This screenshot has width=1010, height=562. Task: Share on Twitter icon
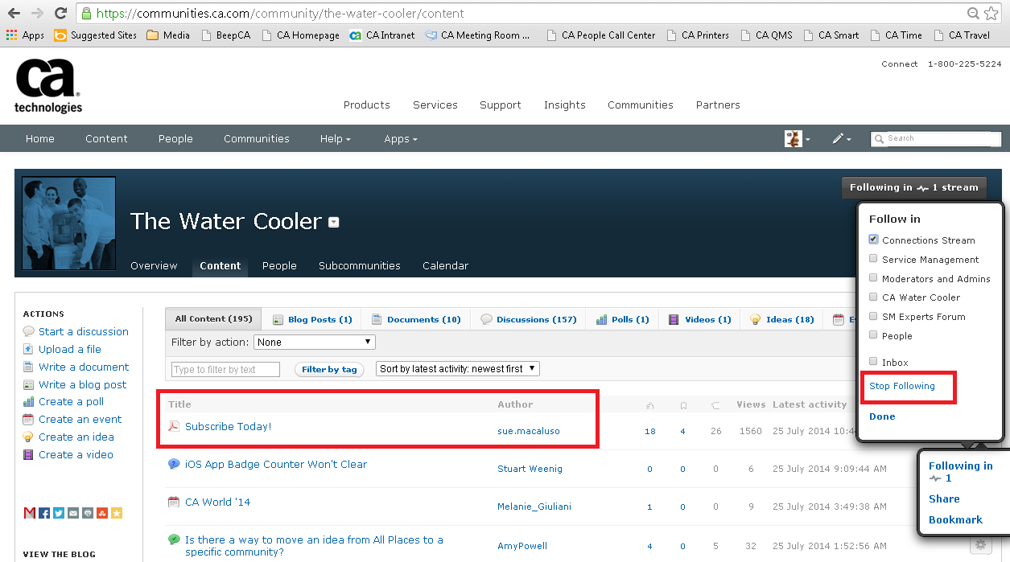coord(59,513)
